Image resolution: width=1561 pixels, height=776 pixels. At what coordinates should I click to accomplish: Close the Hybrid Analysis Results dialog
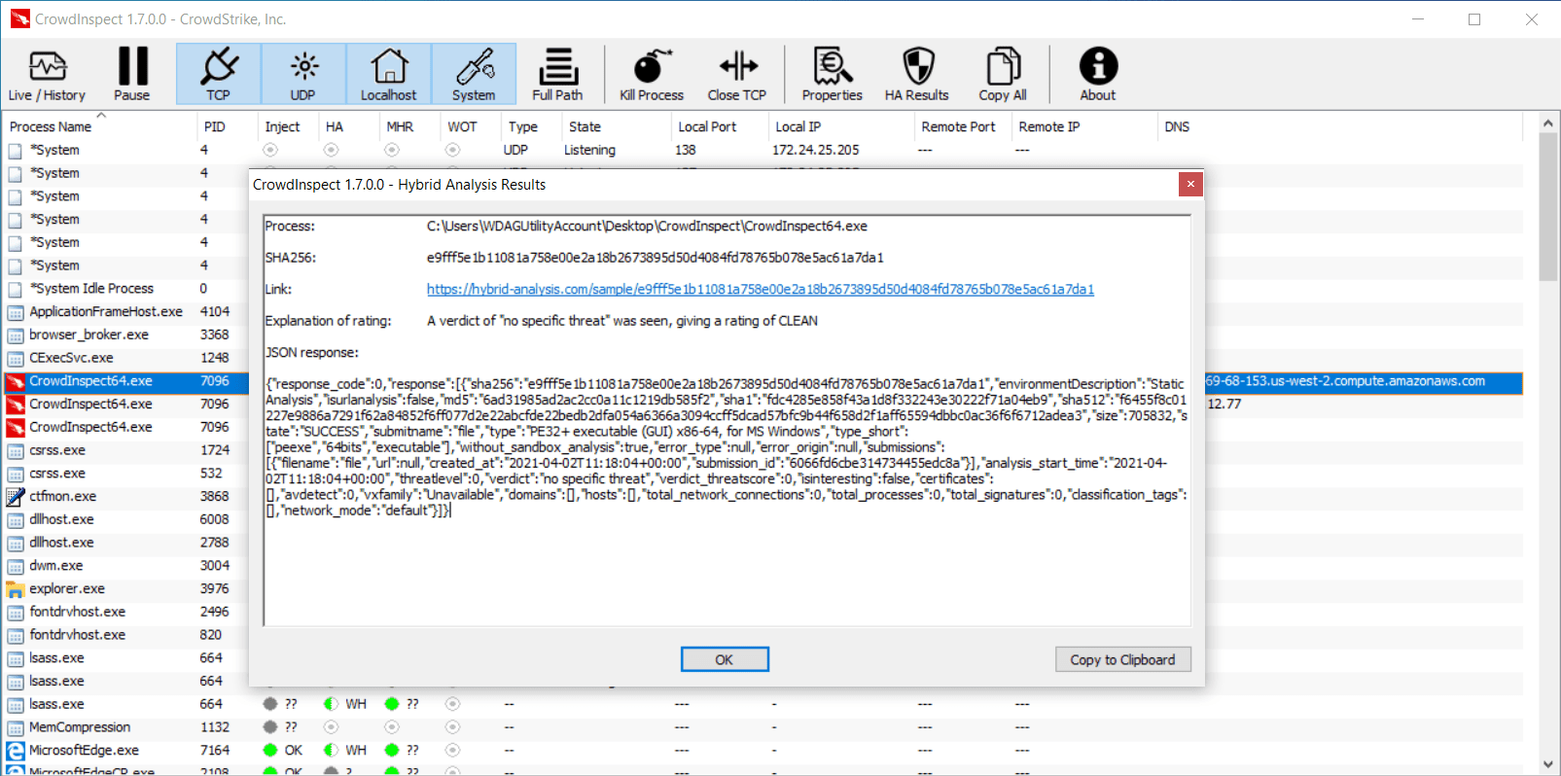tap(1190, 185)
